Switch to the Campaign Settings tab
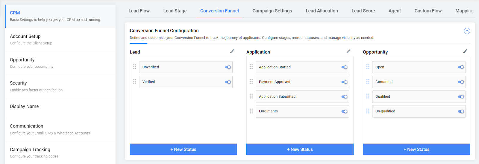This screenshot has height=164, width=479. click(272, 11)
